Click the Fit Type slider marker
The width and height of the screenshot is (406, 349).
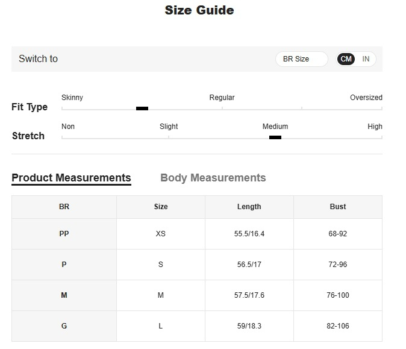[142, 108]
